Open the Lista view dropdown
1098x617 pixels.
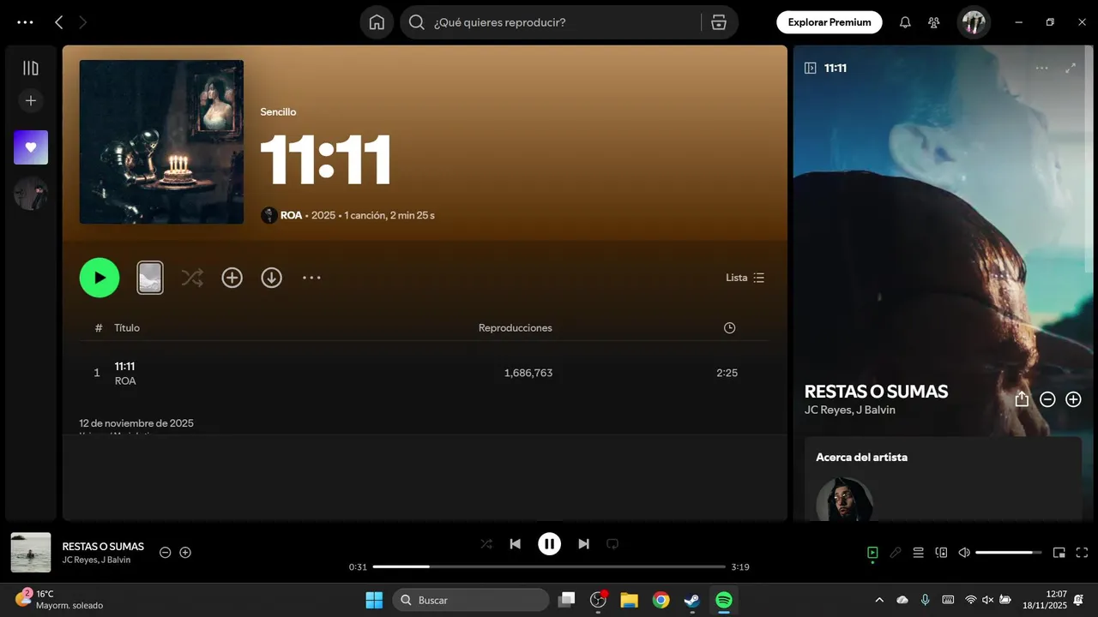pos(745,278)
